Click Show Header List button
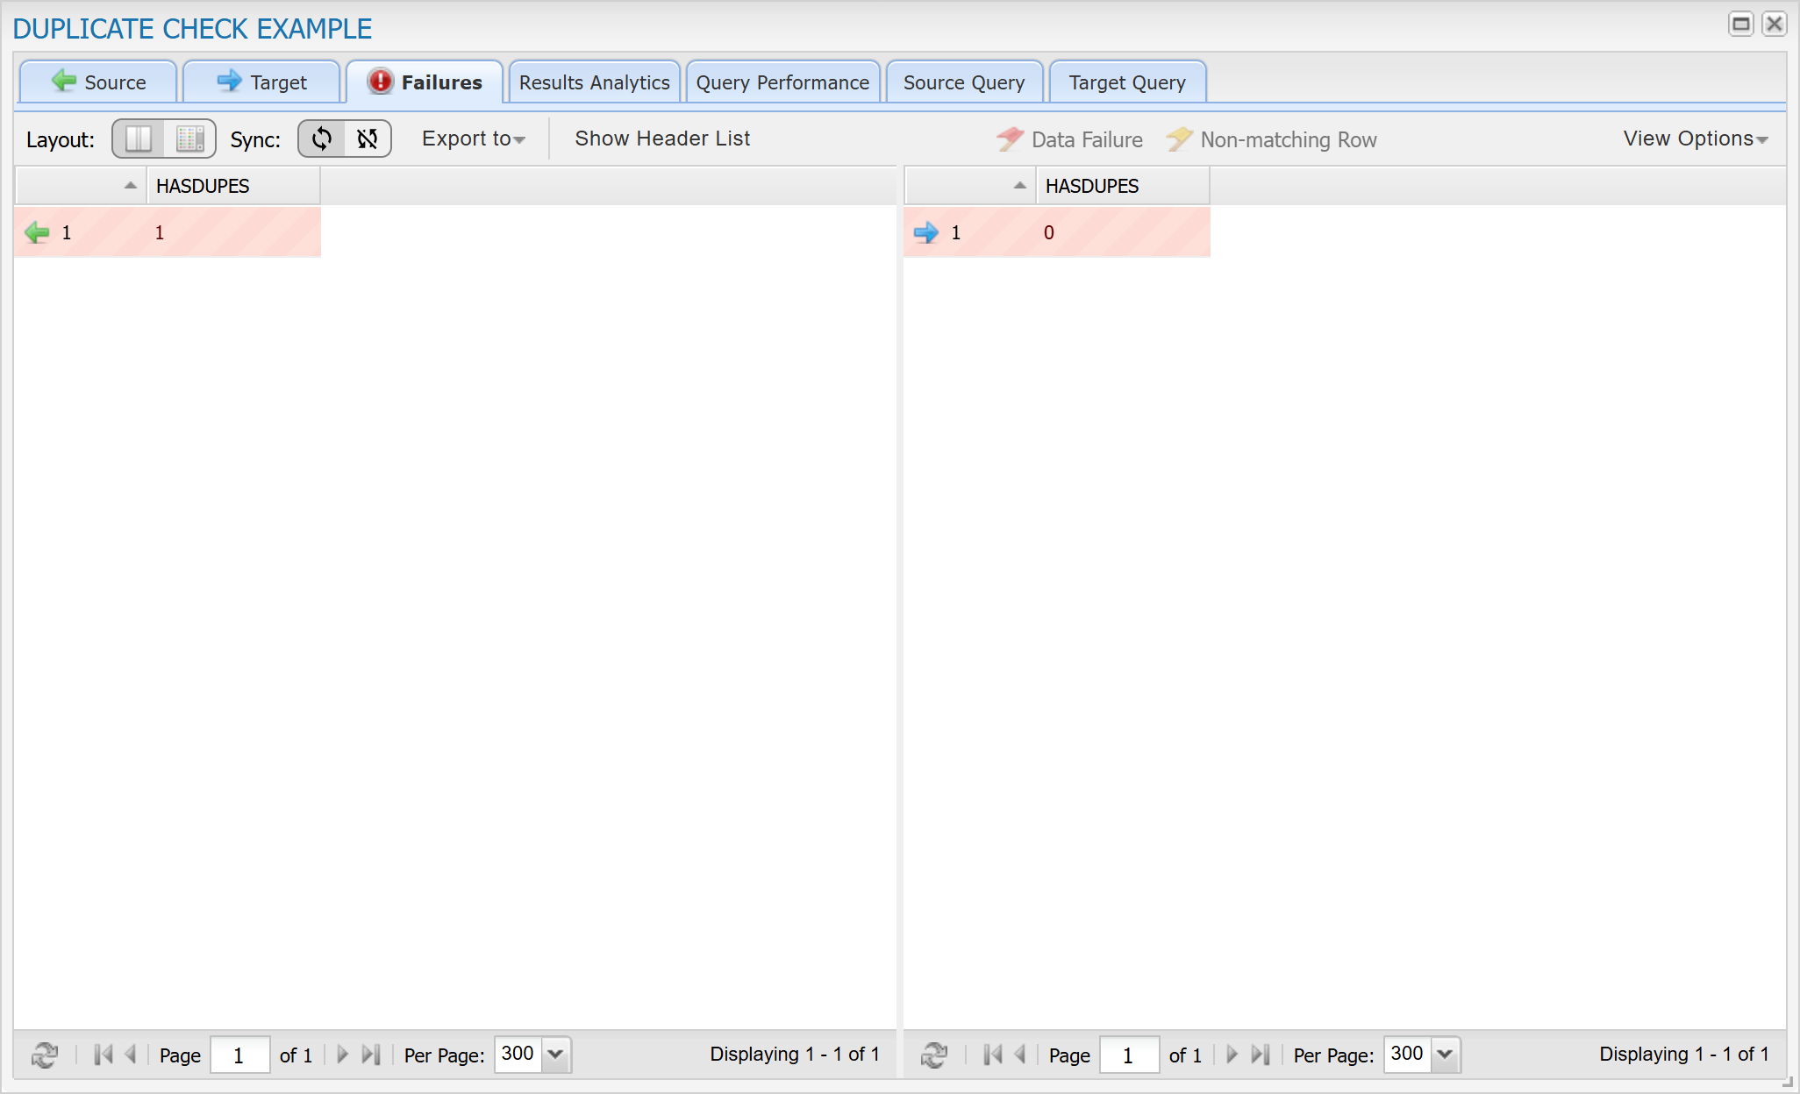1800x1094 pixels. [662, 139]
